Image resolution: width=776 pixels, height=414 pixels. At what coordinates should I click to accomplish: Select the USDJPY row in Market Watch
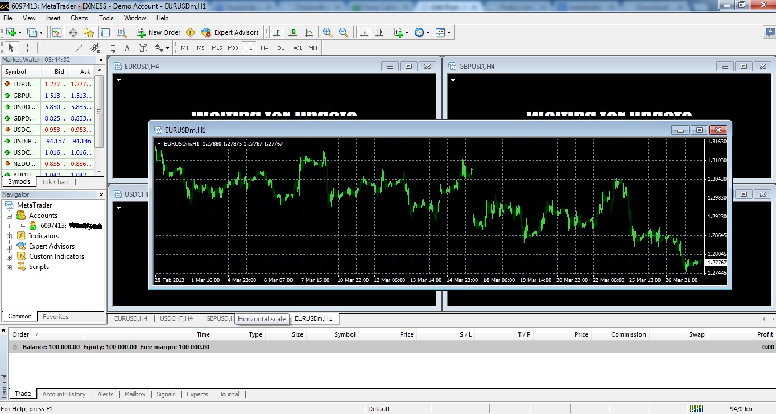[x=49, y=141]
